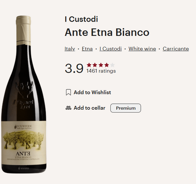Click the Premium badge button
Screen dimensions: 196x184
126,108
